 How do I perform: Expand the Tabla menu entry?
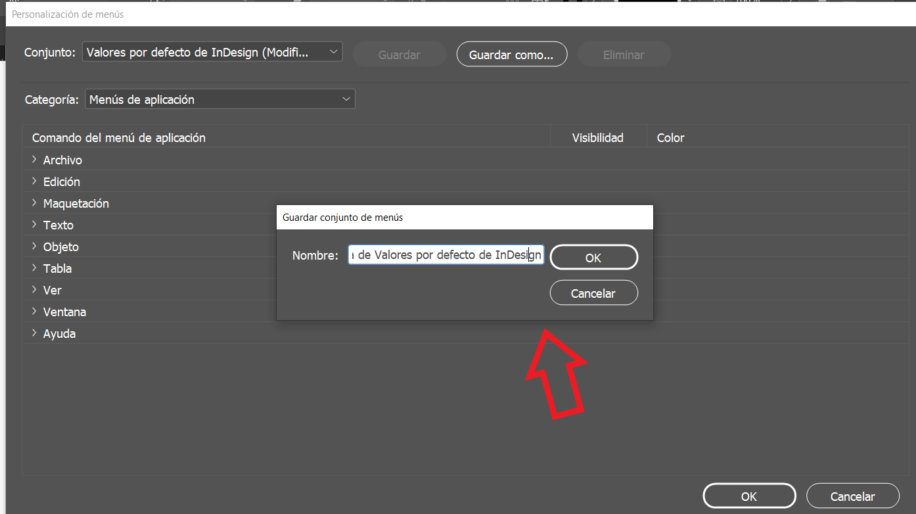point(34,268)
